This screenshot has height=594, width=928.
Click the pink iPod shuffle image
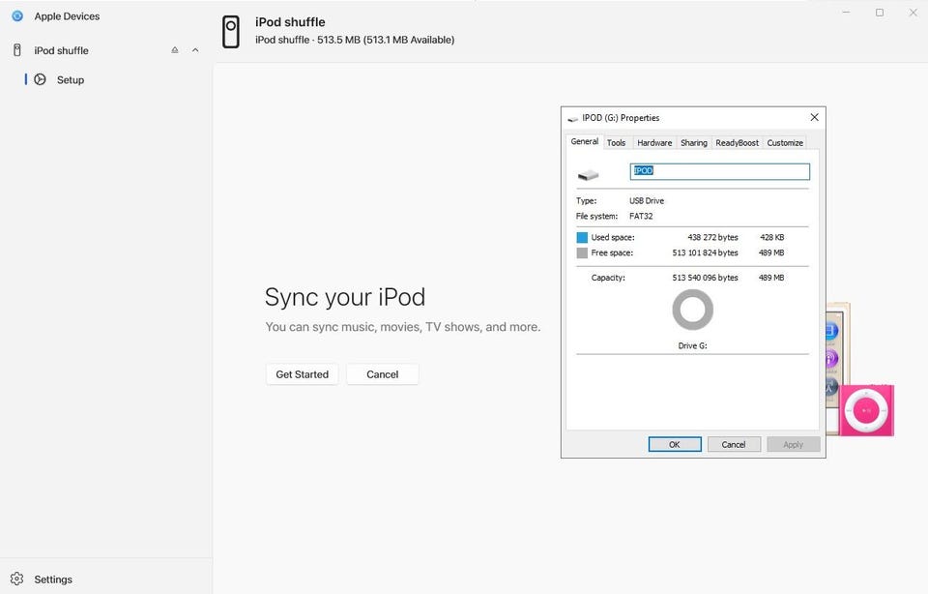coord(866,410)
